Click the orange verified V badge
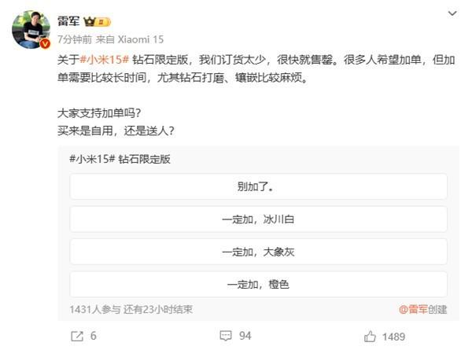Viewport: 472px width, 350px height. [45, 44]
